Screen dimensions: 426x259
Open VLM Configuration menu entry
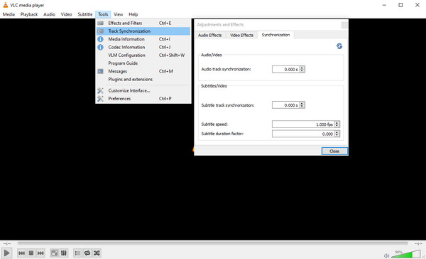tap(143, 55)
